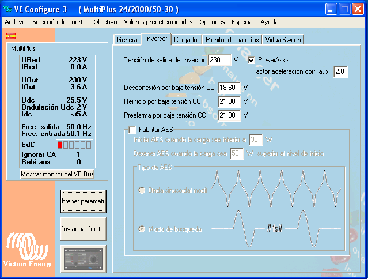Open the Archivo menu
Screen dimensions: 368x279
15,22
